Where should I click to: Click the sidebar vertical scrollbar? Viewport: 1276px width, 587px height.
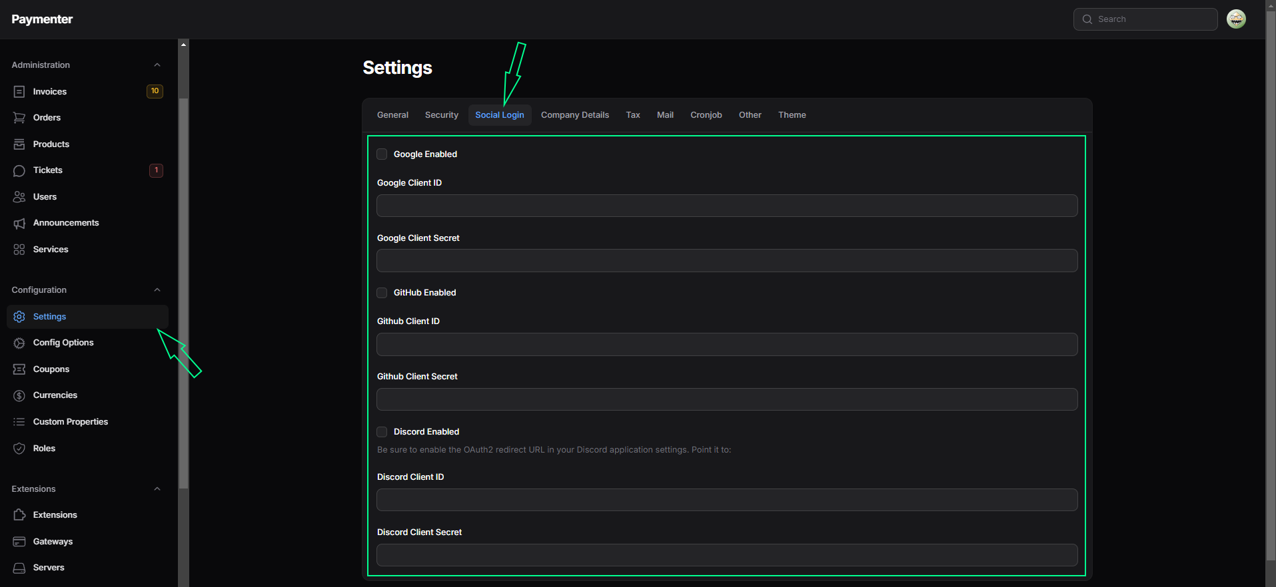tap(183, 293)
